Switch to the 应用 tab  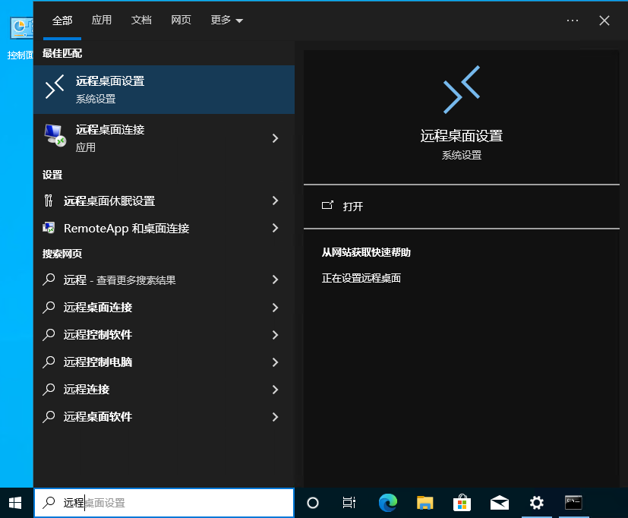102,21
